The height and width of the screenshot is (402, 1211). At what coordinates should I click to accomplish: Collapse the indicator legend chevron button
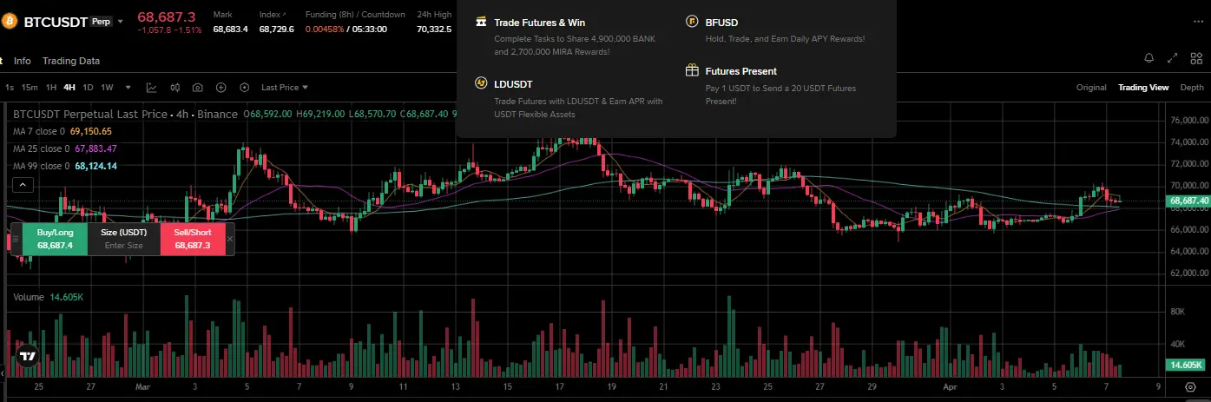click(23, 184)
